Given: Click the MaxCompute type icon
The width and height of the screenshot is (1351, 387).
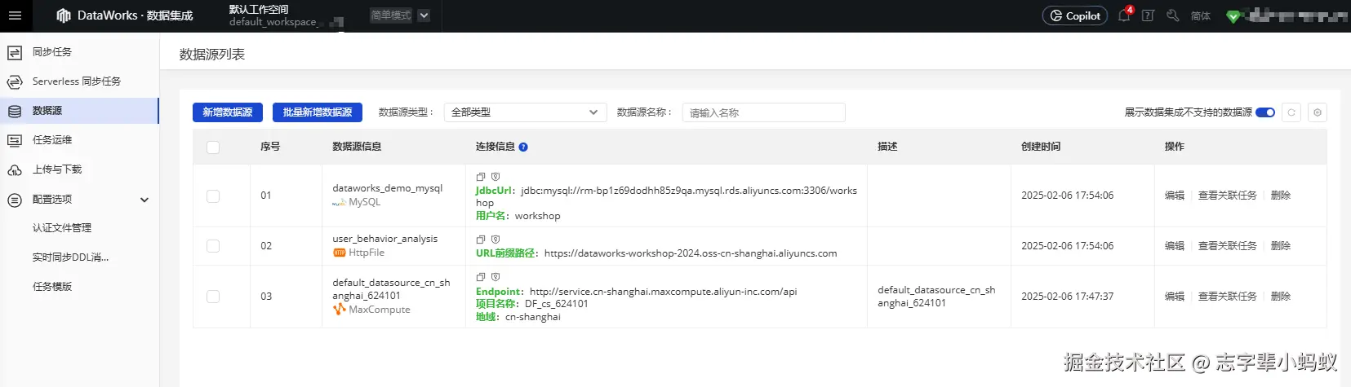Looking at the screenshot, I should click(339, 310).
